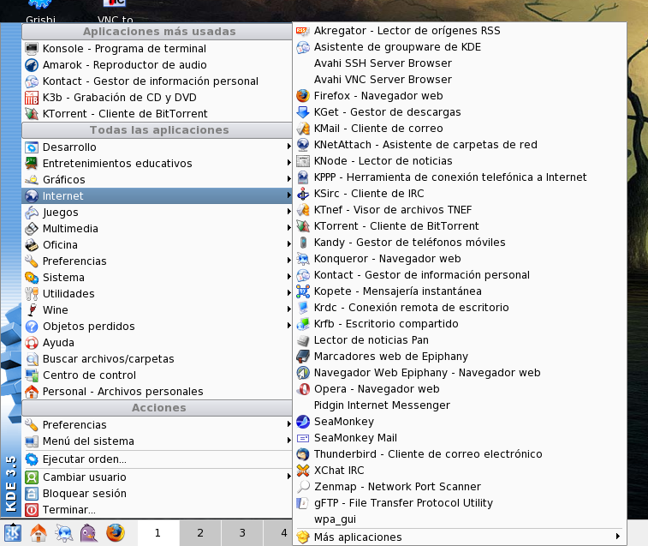Open Buscar archivos/carpetas
Screen dimensions: 648x546
[x=157, y=359]
